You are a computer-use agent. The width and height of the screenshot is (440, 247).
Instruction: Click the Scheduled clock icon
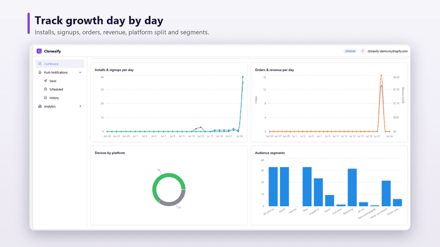click(x=46, y=90)
